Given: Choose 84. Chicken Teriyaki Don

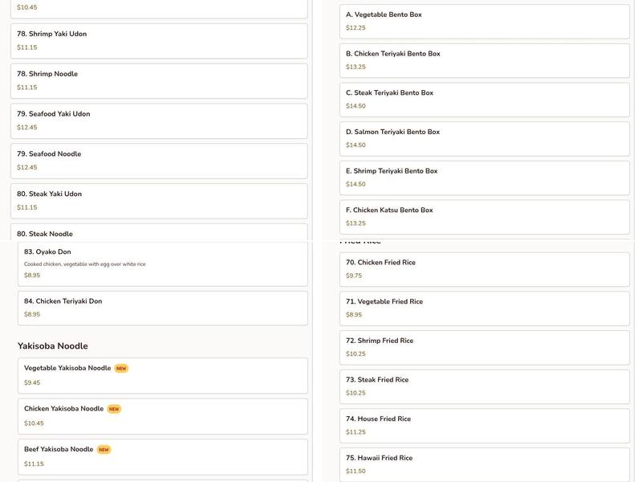Looking at the screenshot, I should point(163,308).
